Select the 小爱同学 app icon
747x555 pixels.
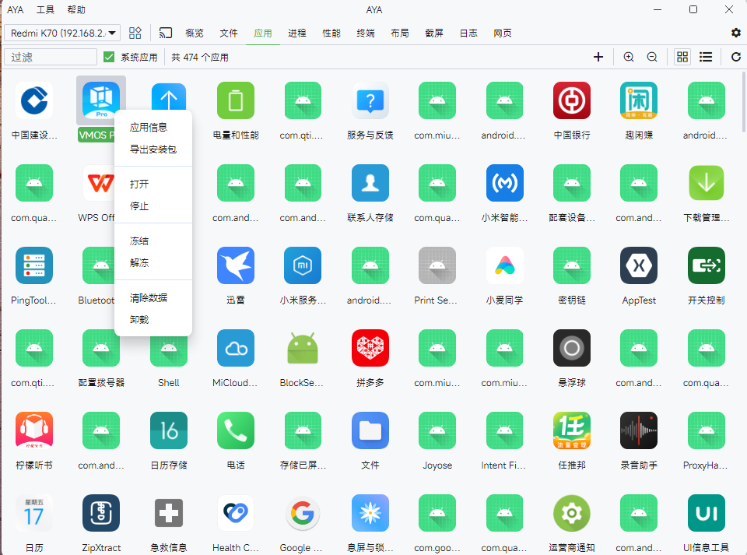(504, 265)
